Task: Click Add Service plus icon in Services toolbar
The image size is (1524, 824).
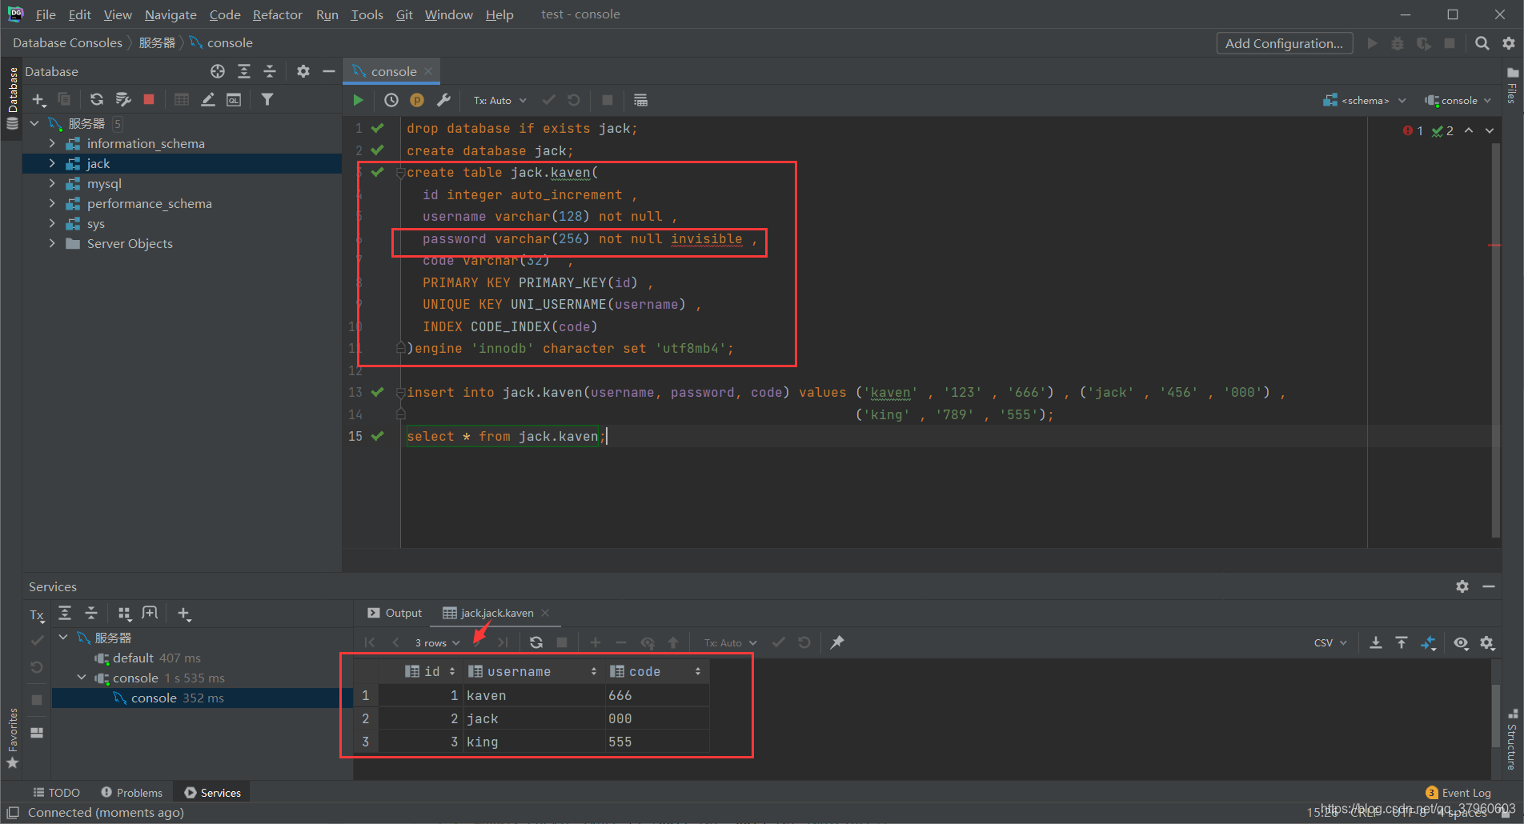Action: point(184,614)
